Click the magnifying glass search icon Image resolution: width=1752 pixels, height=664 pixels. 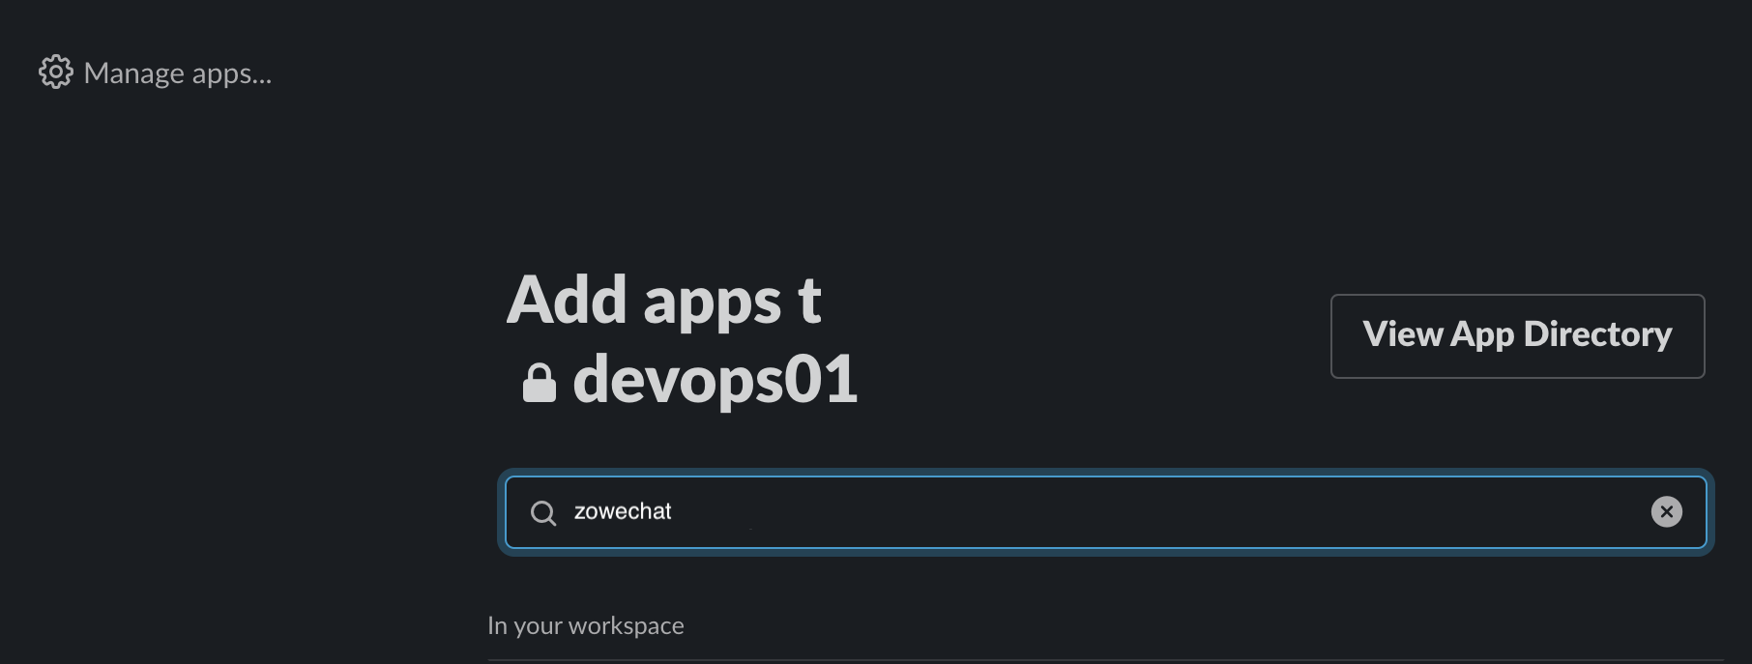click(543, 512)
